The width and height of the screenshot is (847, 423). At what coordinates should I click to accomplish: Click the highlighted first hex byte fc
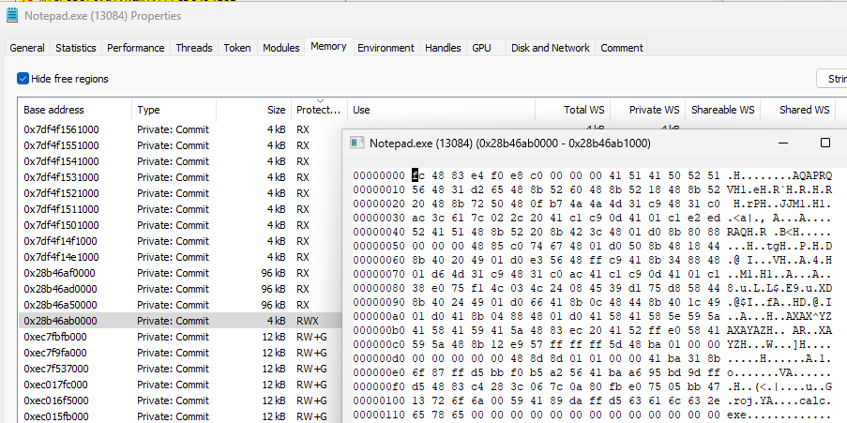tap(418, 175)
